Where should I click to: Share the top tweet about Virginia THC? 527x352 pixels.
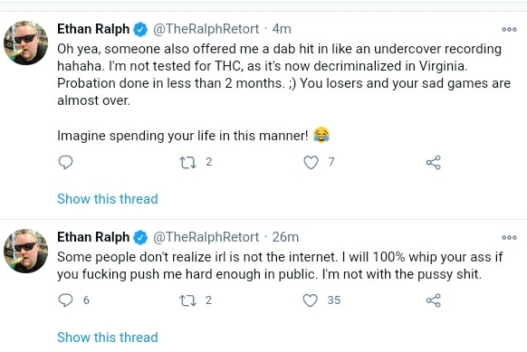[433, 163]
